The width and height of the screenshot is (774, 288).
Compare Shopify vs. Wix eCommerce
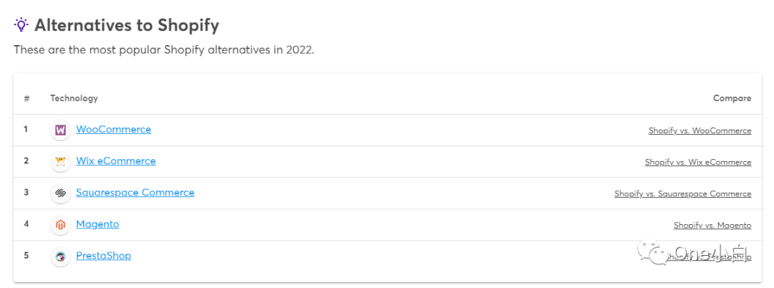698,162
